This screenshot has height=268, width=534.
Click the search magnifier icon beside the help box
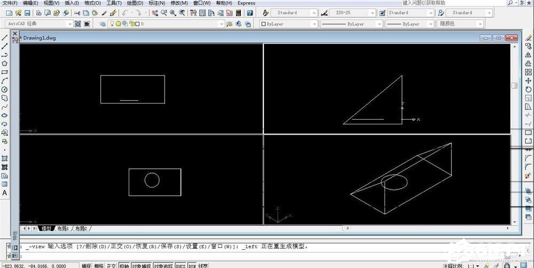point(510,3)
